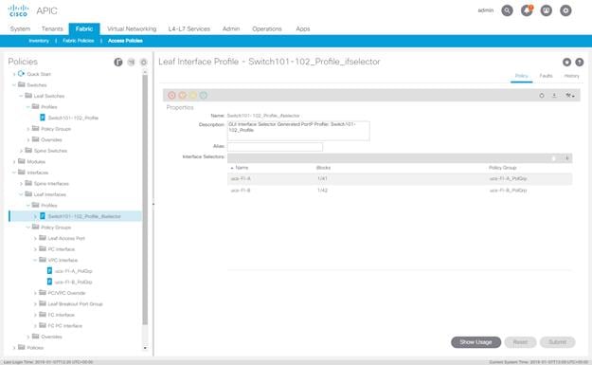This screenshot has height=365, width=592.
Task: Click in the Alias input field
Action: pyautogui.click(x=275, y=147)
